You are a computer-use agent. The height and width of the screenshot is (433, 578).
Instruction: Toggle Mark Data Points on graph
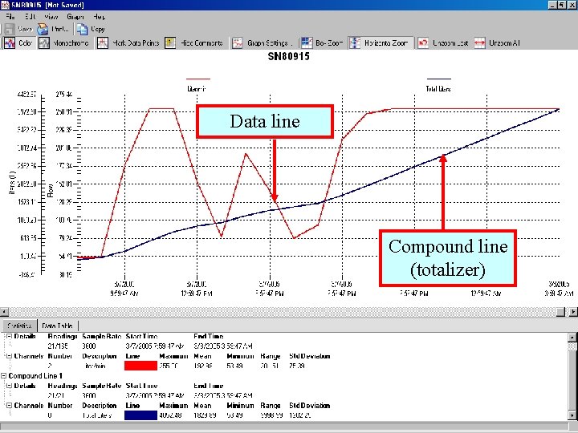pos(128,43)
